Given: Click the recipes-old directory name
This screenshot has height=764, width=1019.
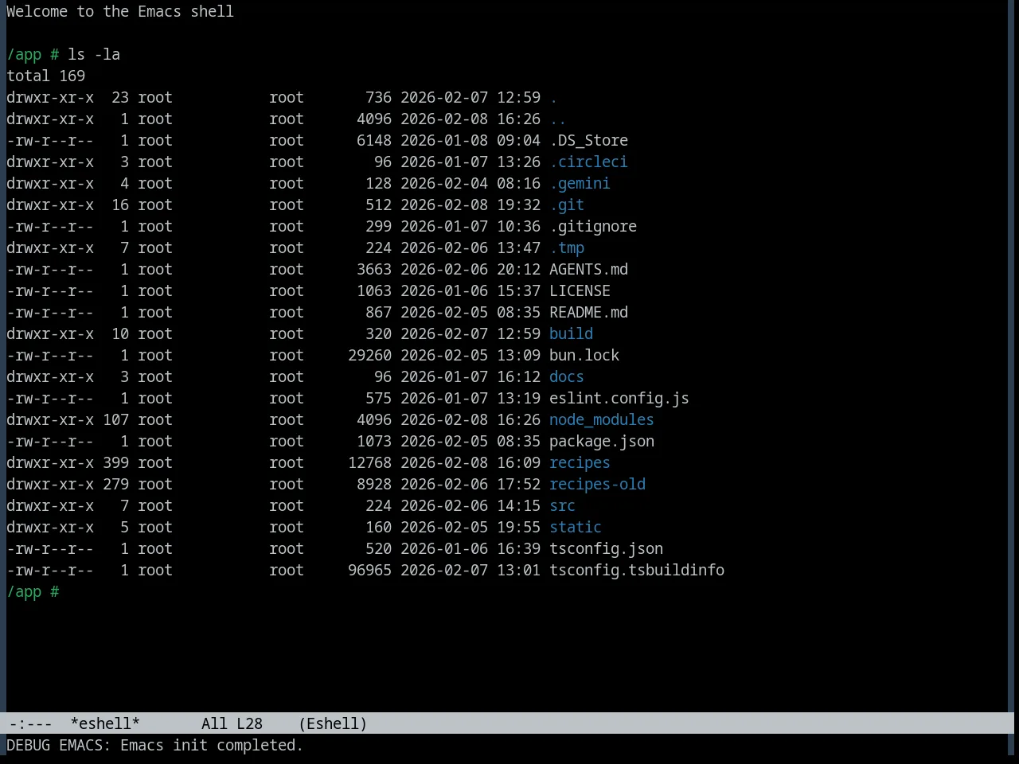Looking at the screenshot, I should click(597, 484).
